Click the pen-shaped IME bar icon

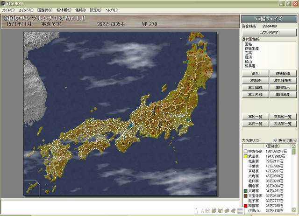[x=196, y=211]
